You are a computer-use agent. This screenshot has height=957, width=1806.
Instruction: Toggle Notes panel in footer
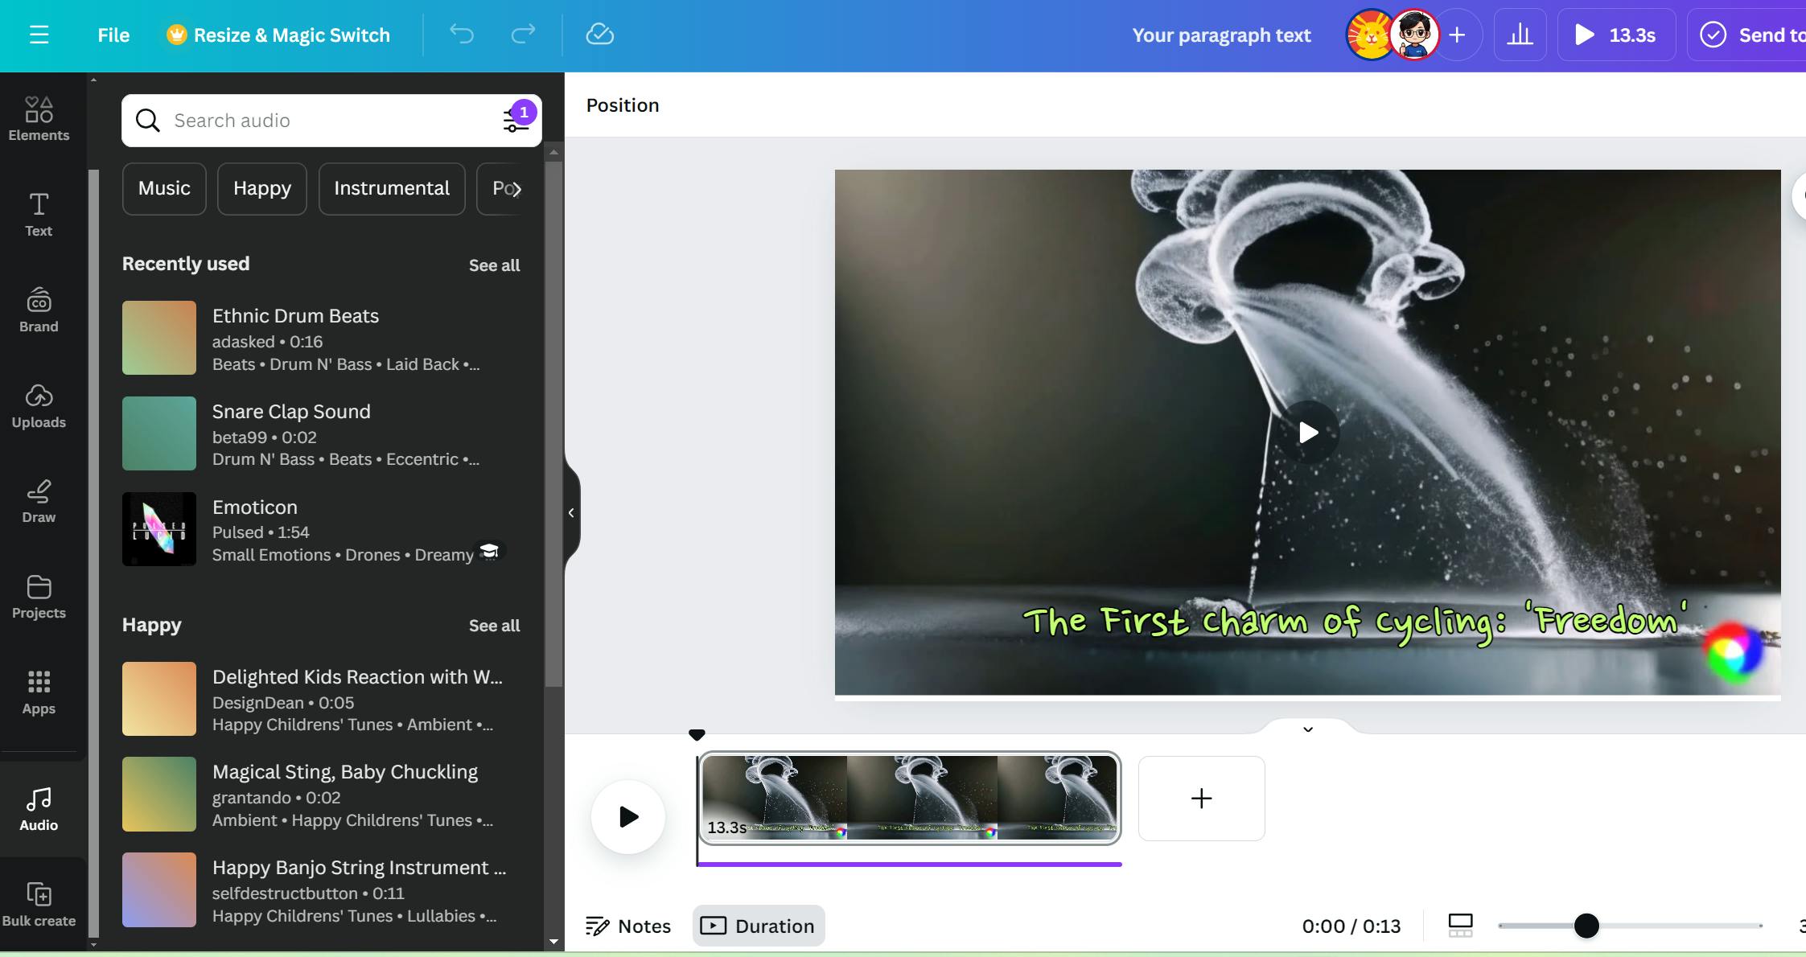[x=628, y=926]
